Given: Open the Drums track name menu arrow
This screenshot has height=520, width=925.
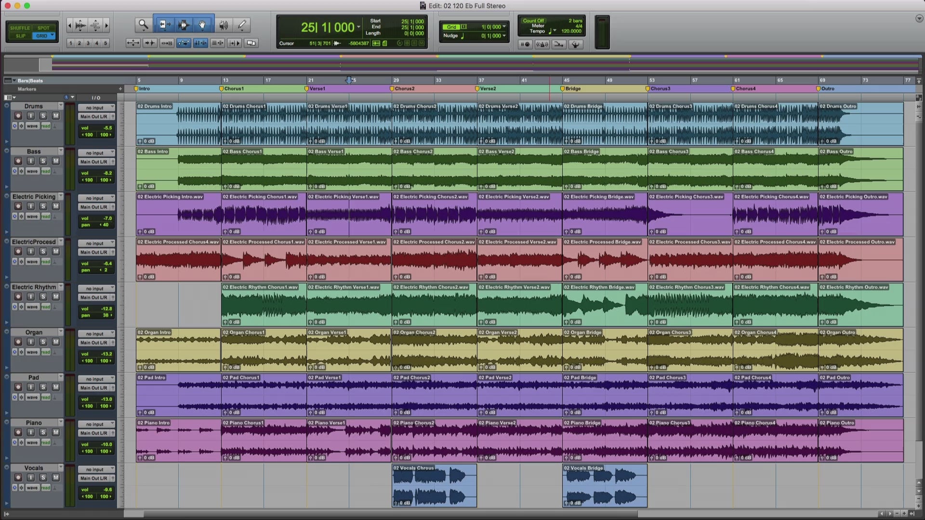Looking at the screenshot, I should [61, 105].
